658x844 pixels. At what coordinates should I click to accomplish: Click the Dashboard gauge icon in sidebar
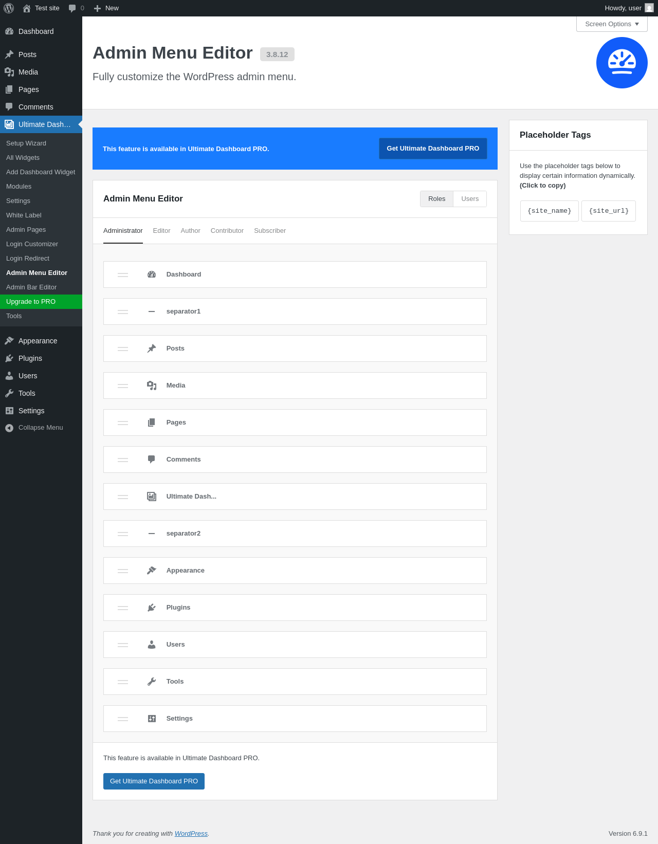click(x=9, y=31)
